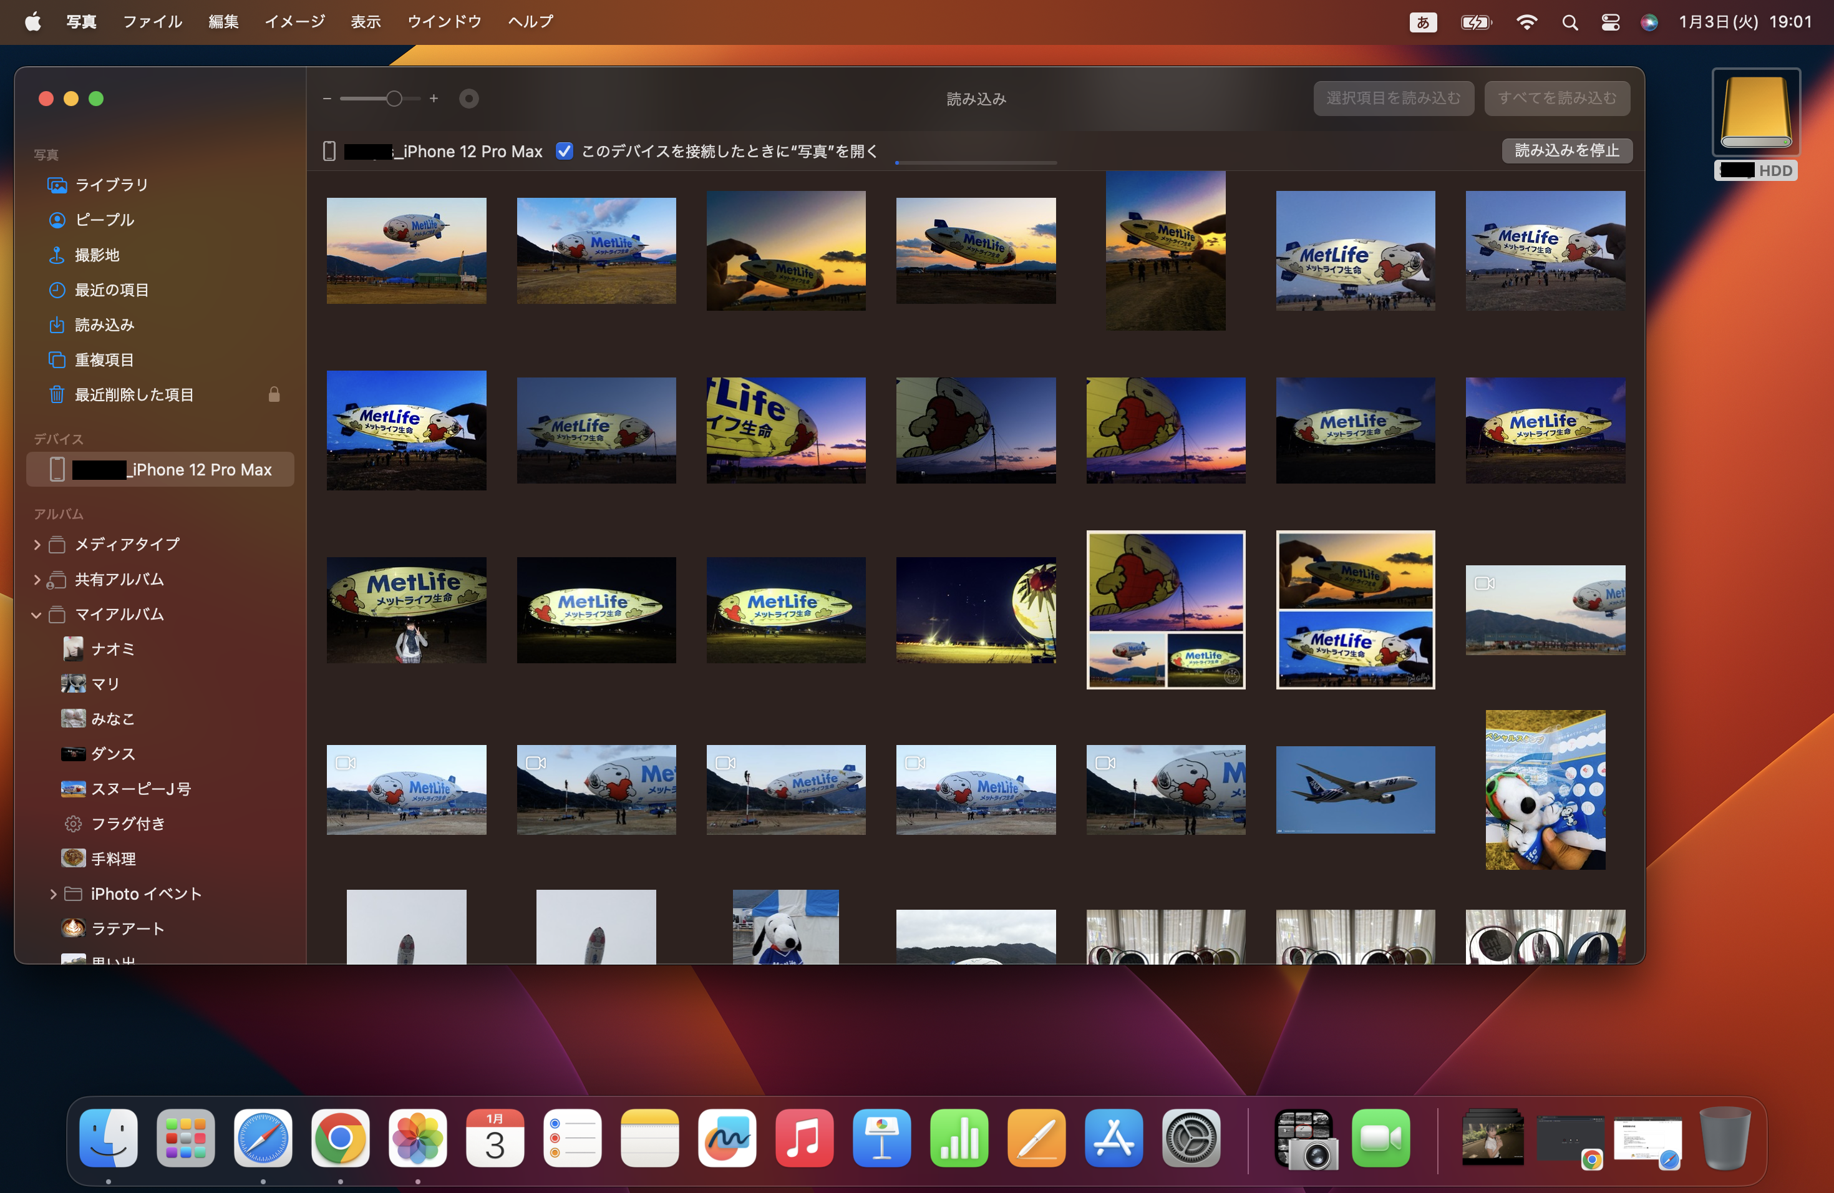Click すべてを読み込む button
Screen dimensions: 1834x1193
(x=1556, y=99)
